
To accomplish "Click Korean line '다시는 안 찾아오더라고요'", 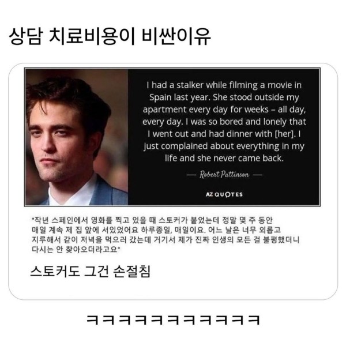I will (76, 249).
